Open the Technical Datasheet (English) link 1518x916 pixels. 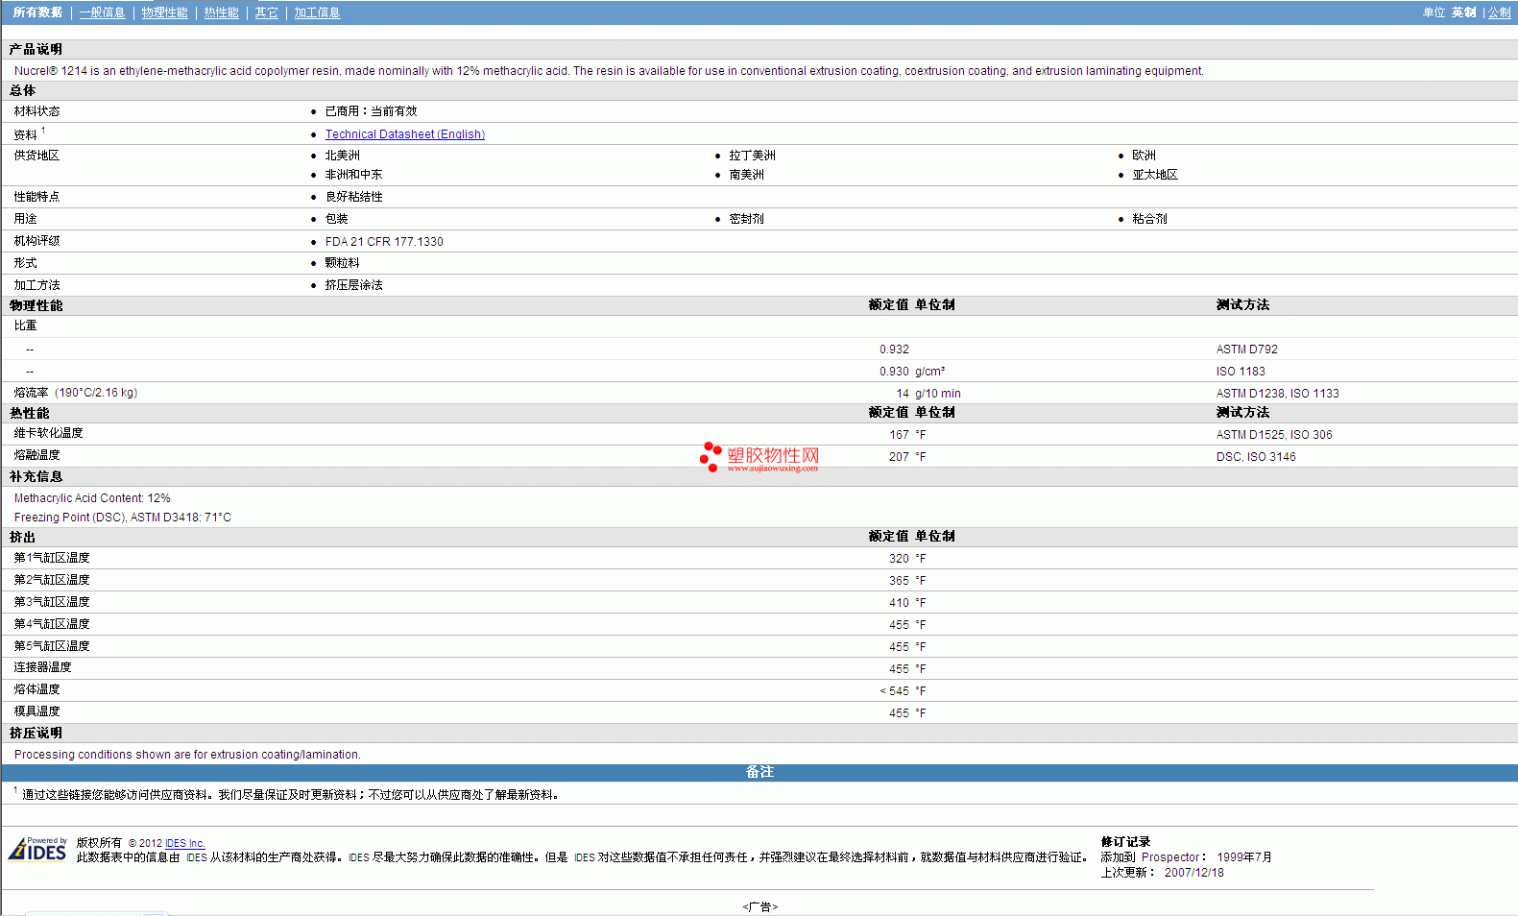point(404,134)
